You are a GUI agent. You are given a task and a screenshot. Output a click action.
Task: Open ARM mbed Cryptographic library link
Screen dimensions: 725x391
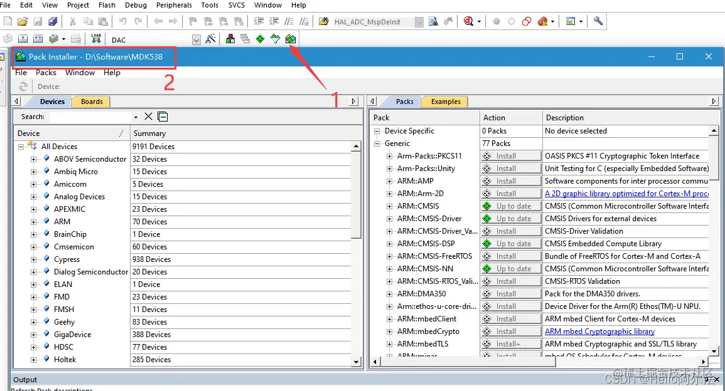599,331
